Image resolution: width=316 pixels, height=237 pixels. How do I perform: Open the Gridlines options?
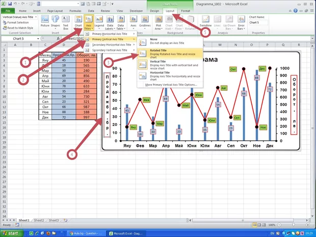coord(145,22)
